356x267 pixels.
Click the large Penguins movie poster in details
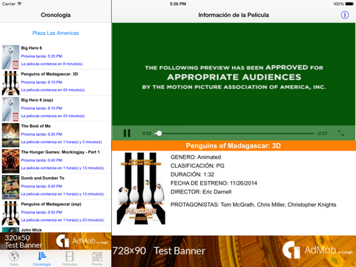[x=141, y=188]
